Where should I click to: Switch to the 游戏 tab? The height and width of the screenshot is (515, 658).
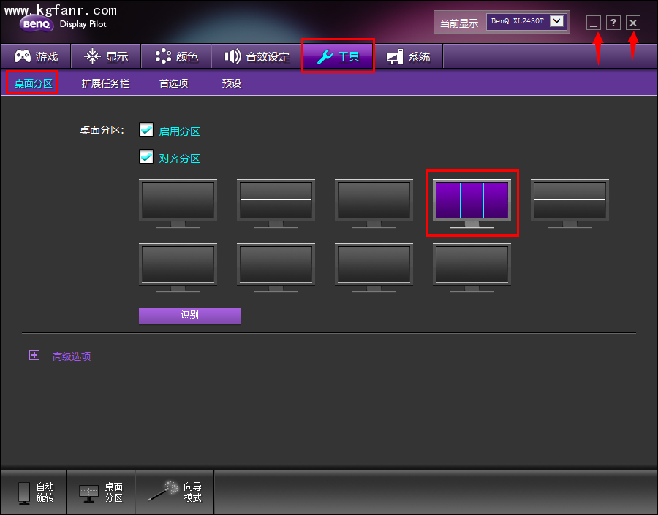(x=36, y=56)
